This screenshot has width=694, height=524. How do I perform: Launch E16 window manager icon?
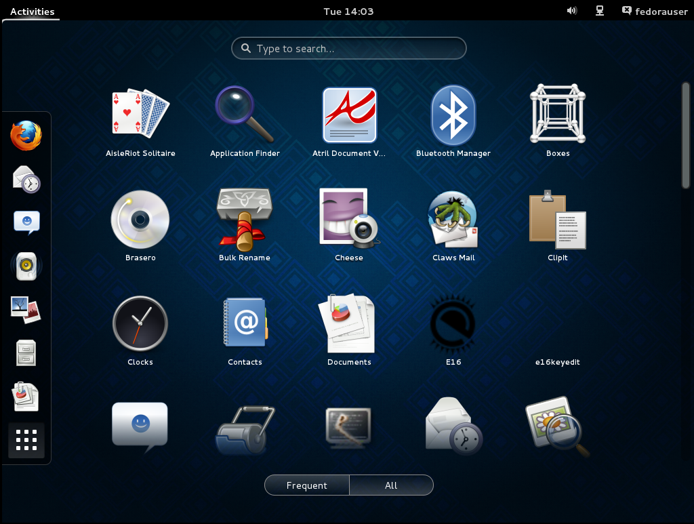click(x=453, y=323)
